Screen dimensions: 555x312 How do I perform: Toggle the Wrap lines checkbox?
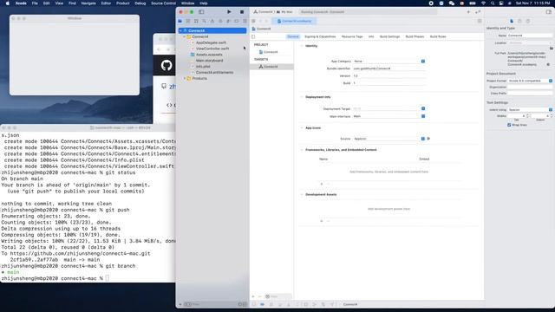tap(509, 125)
